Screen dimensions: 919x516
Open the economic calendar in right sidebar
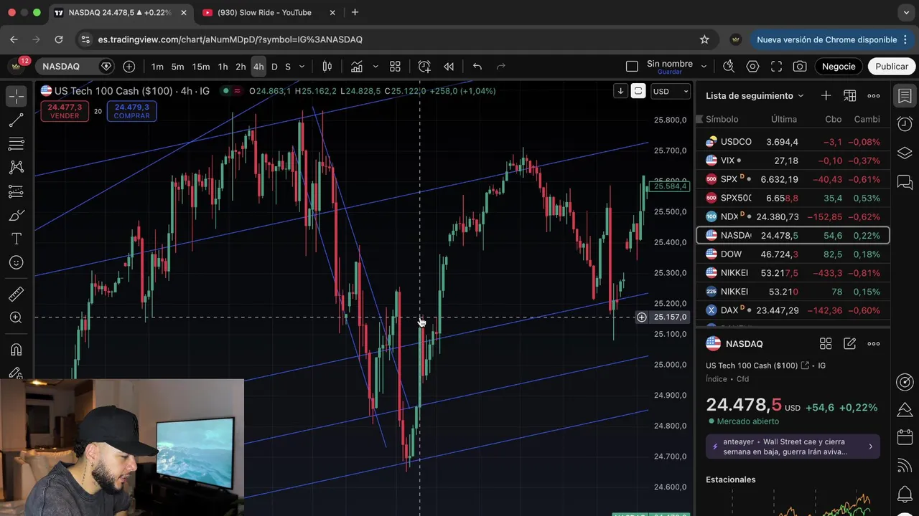(x=905, y=436)
